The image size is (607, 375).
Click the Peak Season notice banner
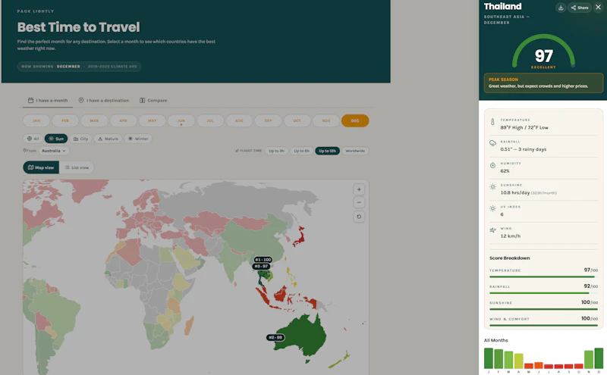pos(543,83)
